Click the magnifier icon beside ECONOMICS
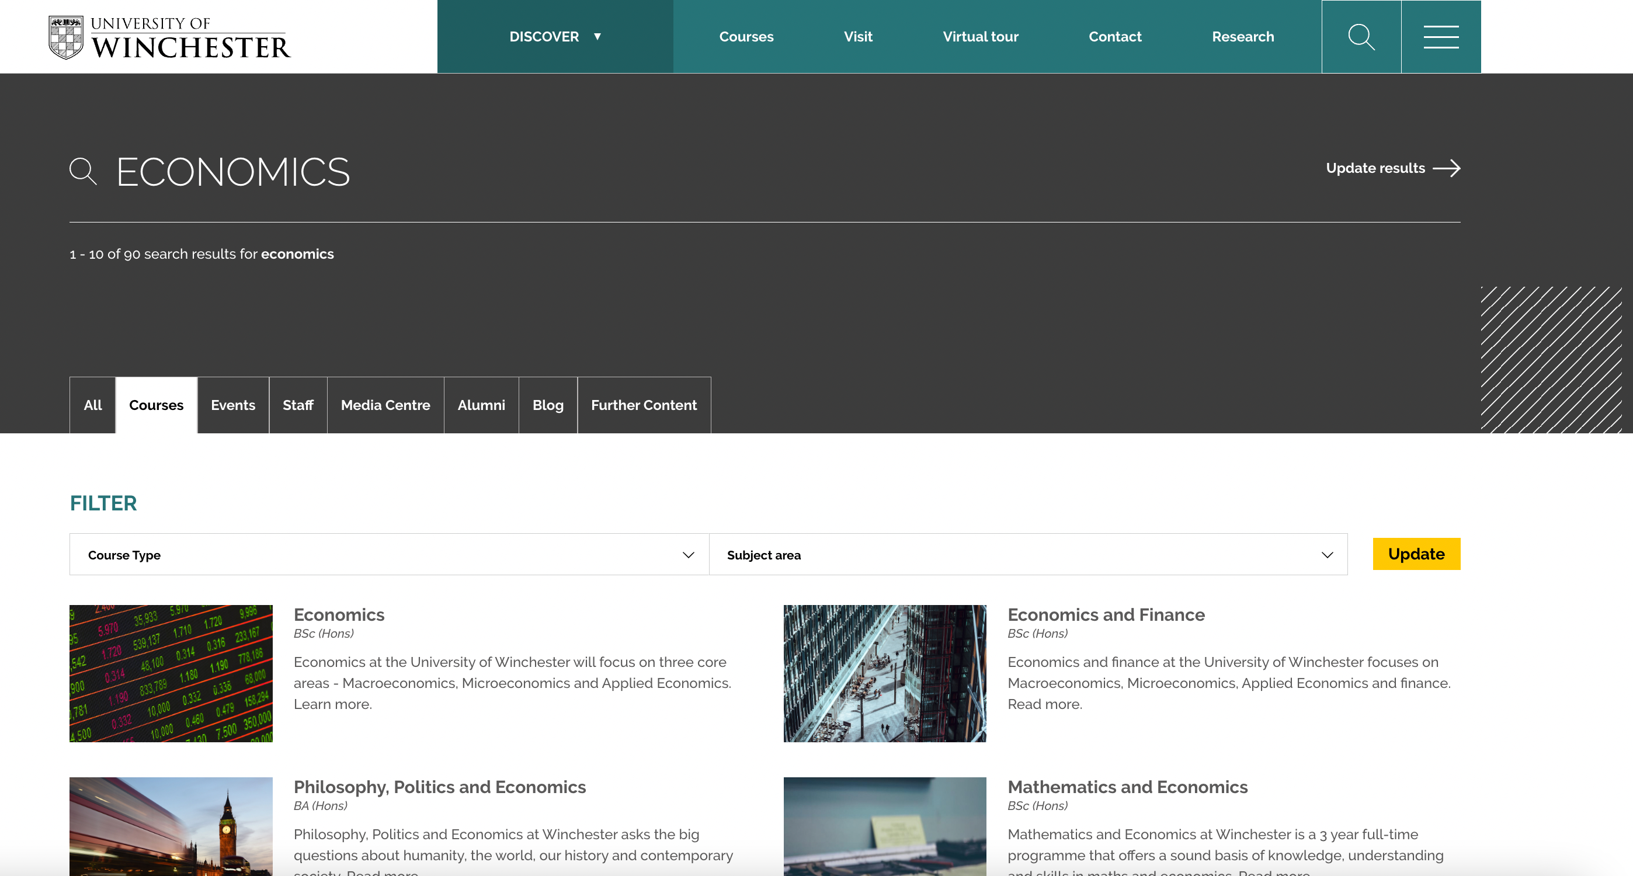This screenshot has height=876, width=1633. pos(83,172)
